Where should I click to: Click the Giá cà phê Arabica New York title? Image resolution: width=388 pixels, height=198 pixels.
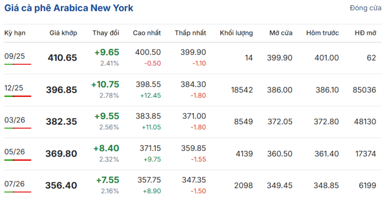[69, 8]
